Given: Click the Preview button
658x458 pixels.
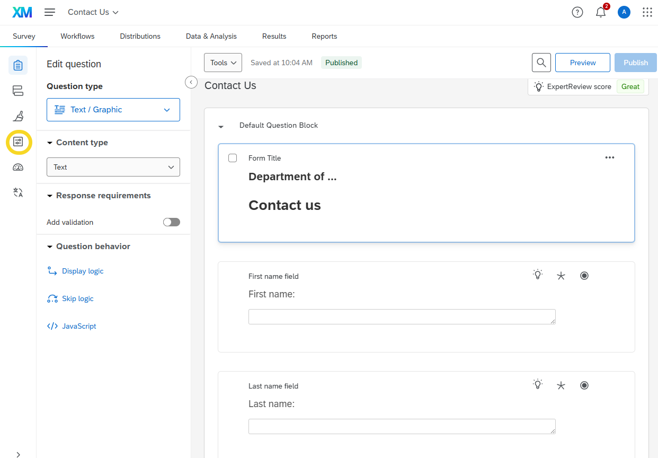Looking at the screenshot, I should tap(582, 63).
